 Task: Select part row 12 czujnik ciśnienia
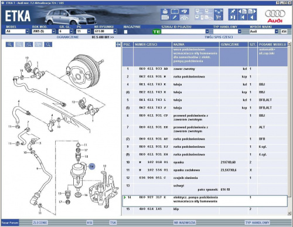point(205,178)
